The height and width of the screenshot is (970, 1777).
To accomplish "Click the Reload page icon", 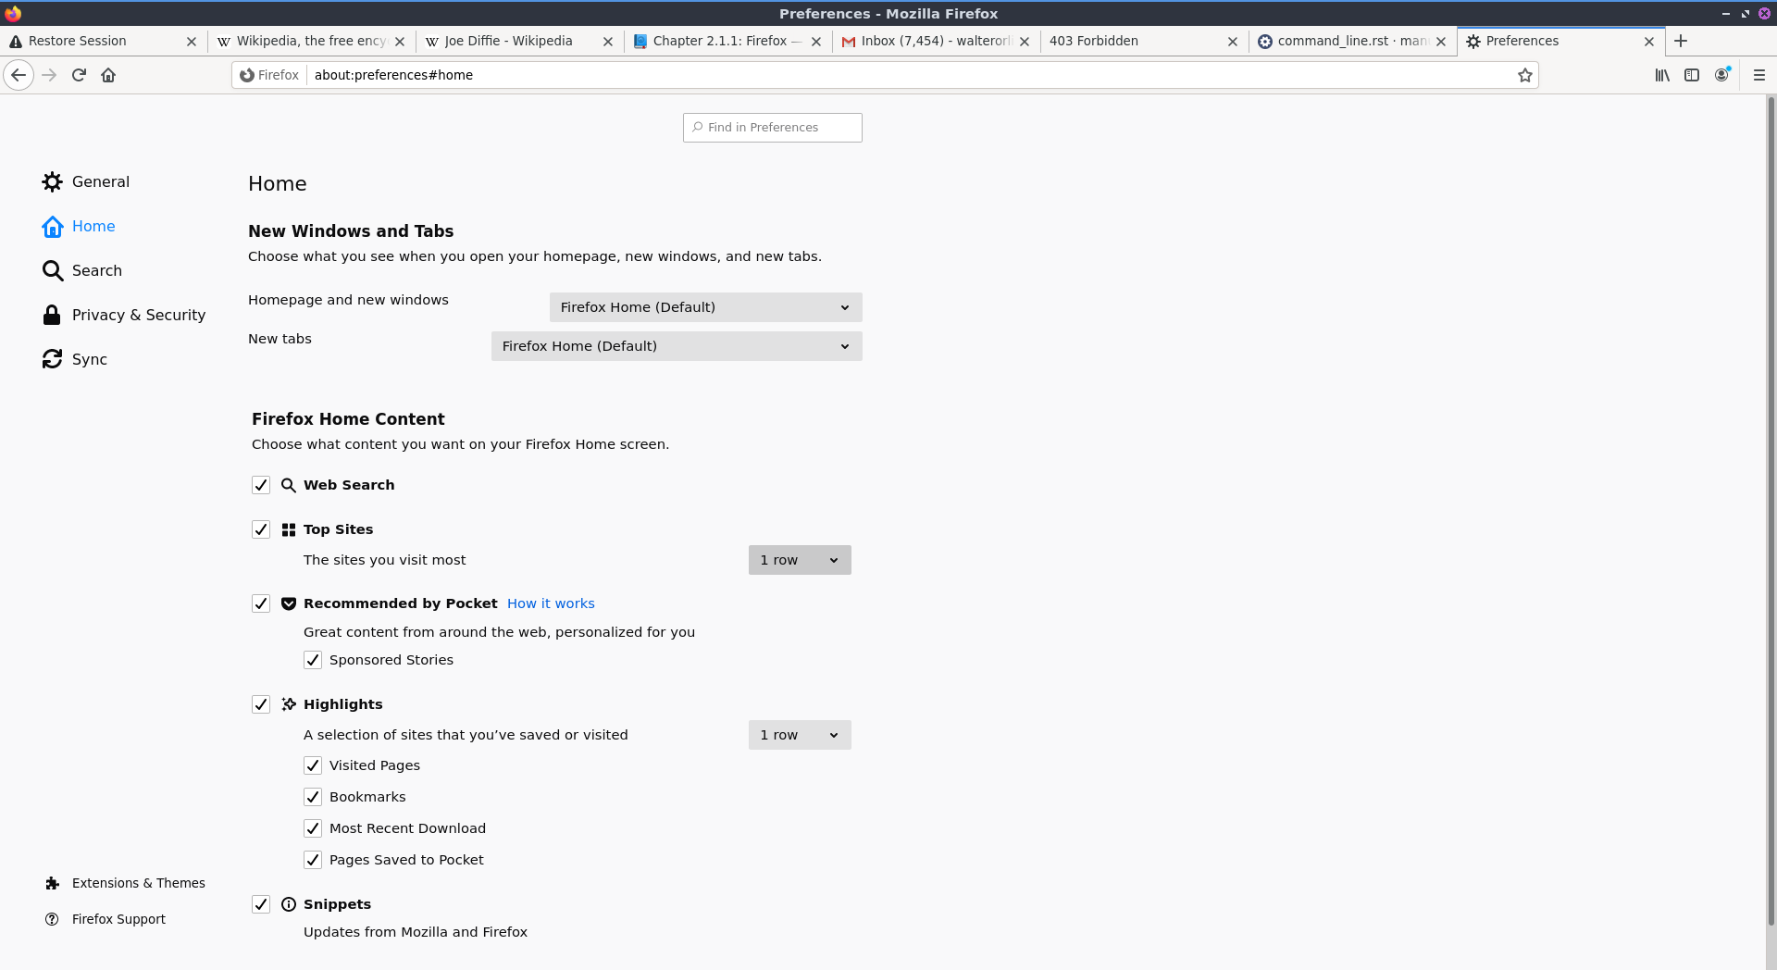I will [x=79, y=75].
